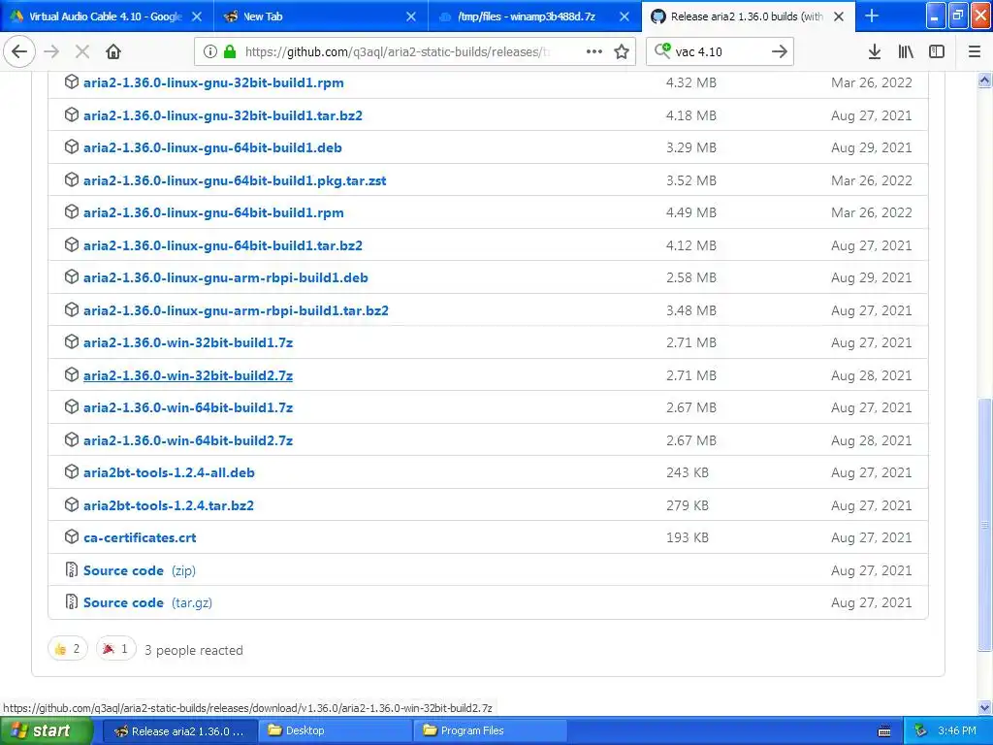The width and height of the screenshot is (993, 745).
Task: Click the 3 people reacted text
Action: coord(194,650)
